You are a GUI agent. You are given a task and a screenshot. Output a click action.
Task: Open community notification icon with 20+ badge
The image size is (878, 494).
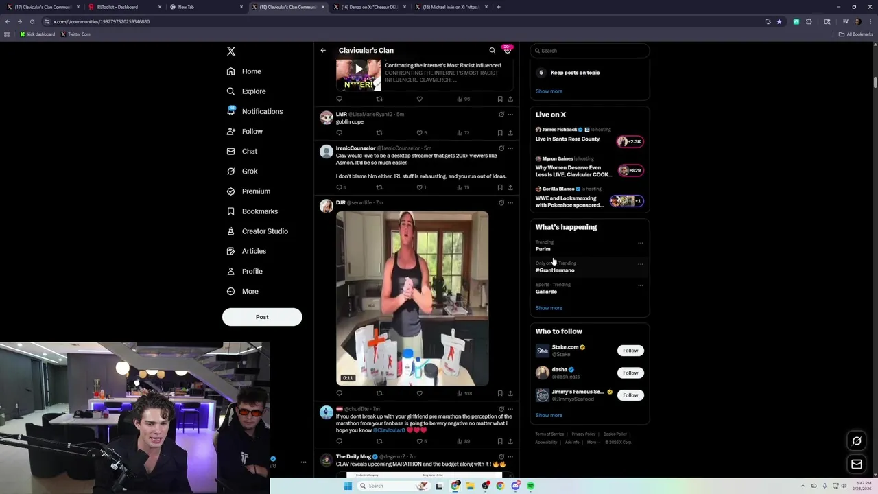click(508, 50)
